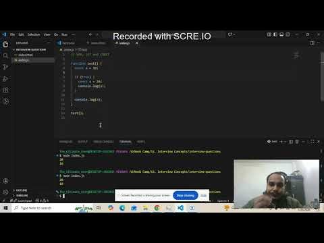Click the Stop sharing button
Viewport: 324px width, 243px height.
tap(186, 196)
